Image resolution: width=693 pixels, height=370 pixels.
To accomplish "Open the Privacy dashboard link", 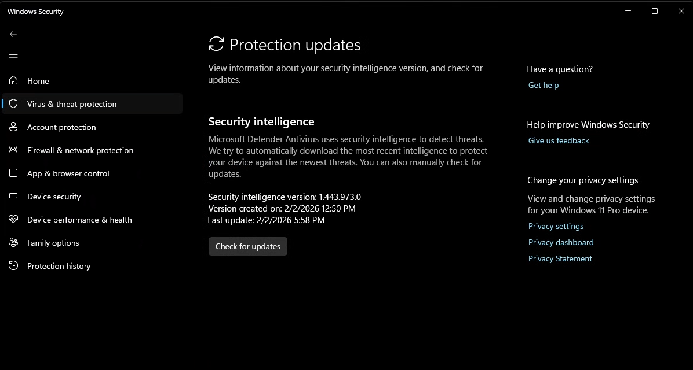I will click(561, 242).
